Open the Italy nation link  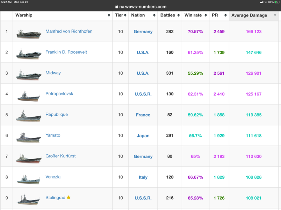pos(143,177)
